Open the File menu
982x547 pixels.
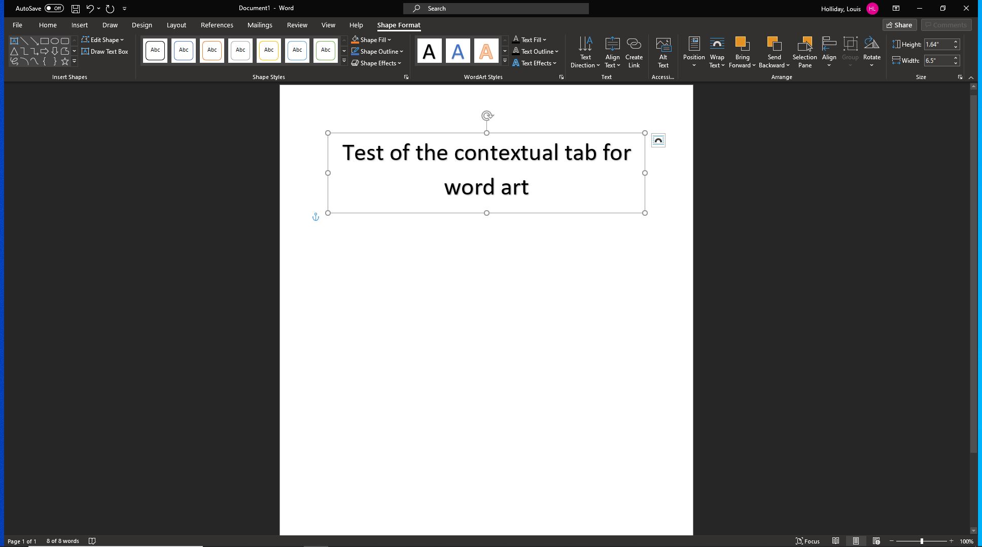[17, 25]
